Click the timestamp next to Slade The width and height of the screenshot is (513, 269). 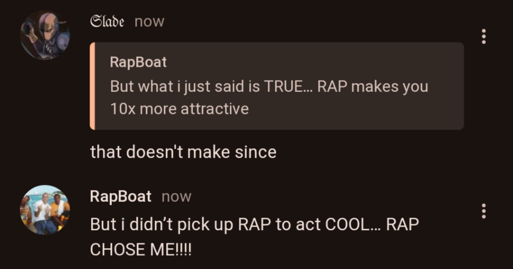pyautogui.click(x=149, y=21)
